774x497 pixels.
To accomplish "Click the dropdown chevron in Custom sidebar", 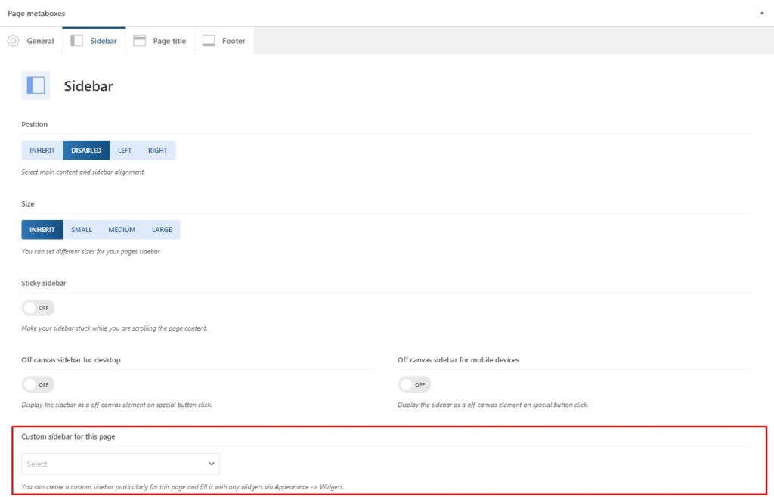I will click(211, 464).
